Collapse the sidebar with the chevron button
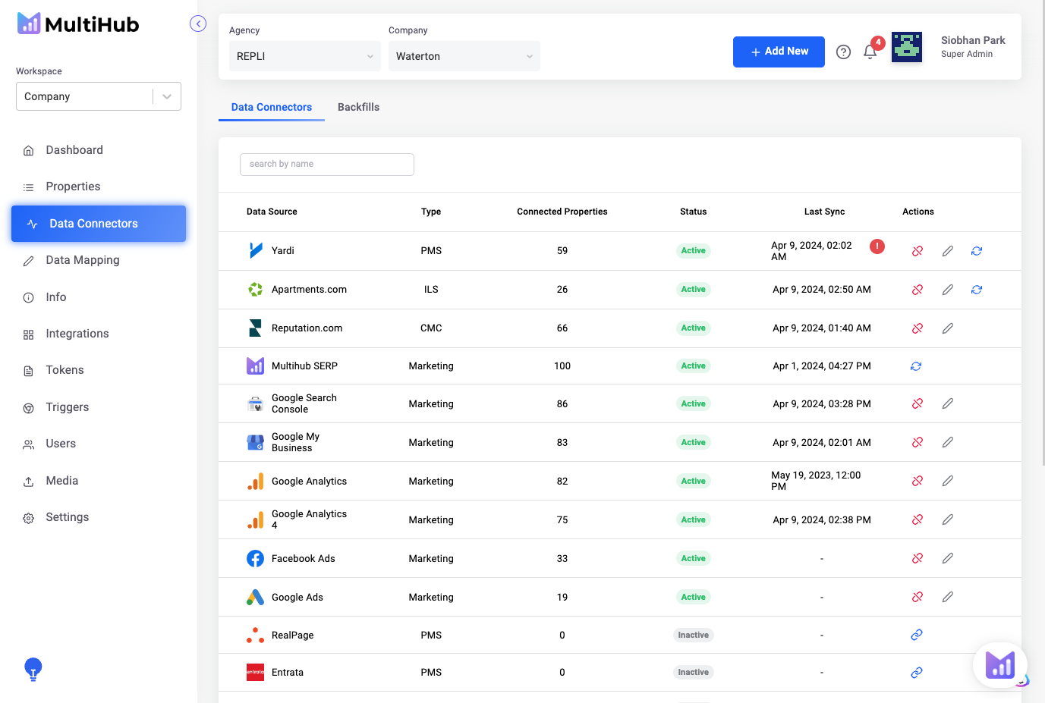This screenshot has width=1045, height=703. (198, 24)
